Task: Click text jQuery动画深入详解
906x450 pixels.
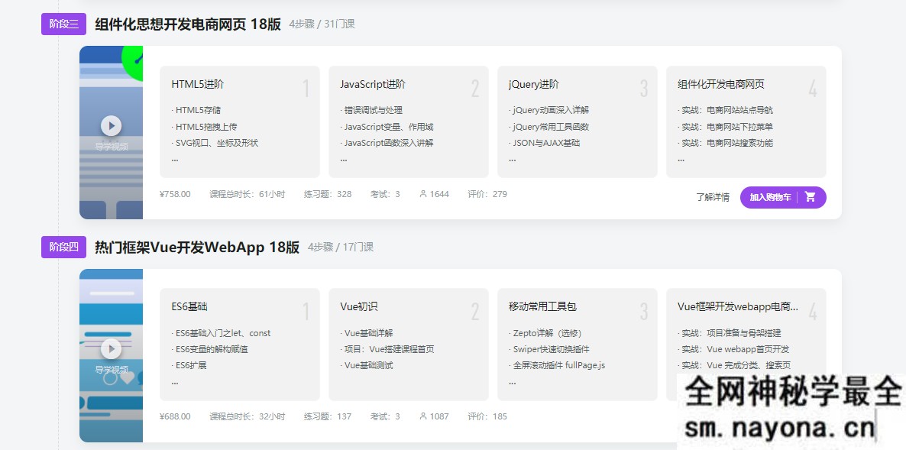Action: click(552, 110)
